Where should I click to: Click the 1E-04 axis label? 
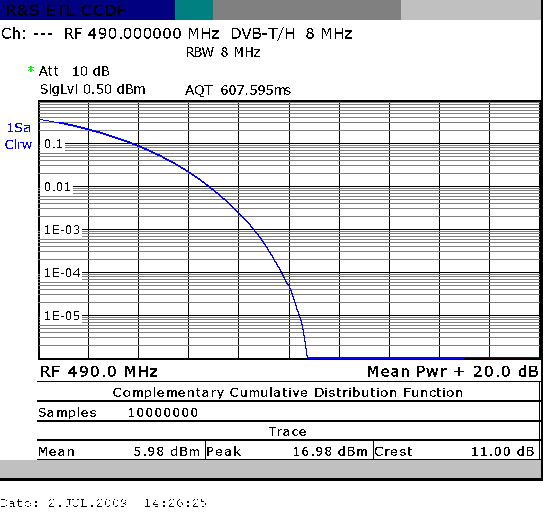(x=62, y=273)
